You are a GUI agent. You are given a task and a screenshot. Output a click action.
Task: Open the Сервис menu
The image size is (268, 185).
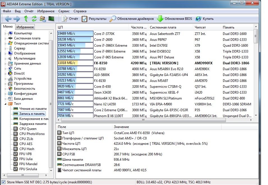point(64,11)
